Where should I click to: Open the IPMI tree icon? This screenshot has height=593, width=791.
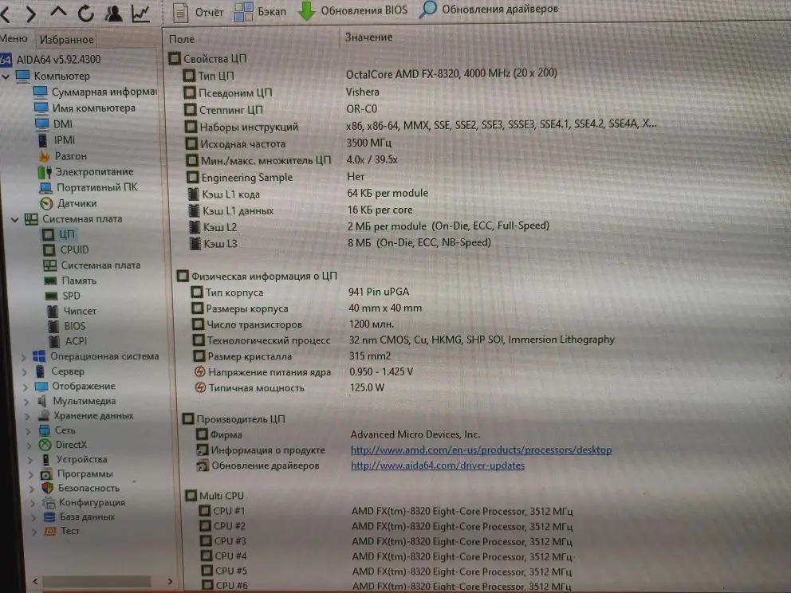click(x=43, y=140)
